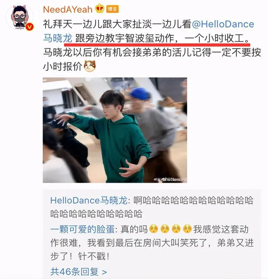Screen dimensions: 268x279
Task: Click the post text line 马晓龙以后你有机会
Action: click(152, 52)
